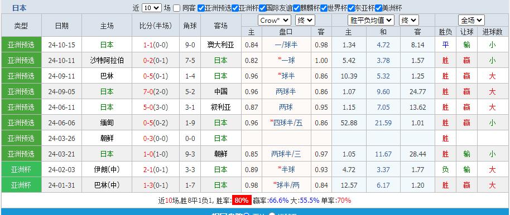
Task: Open the 1-3(0-1) score for 24-01-31
Action: click(x=156, y=185)
